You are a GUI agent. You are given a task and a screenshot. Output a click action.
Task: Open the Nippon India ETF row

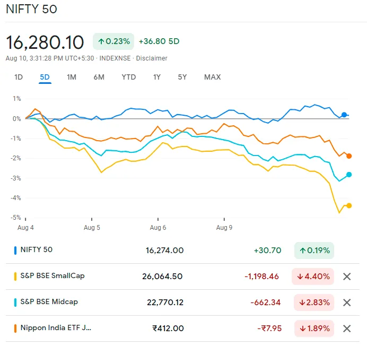55,328
